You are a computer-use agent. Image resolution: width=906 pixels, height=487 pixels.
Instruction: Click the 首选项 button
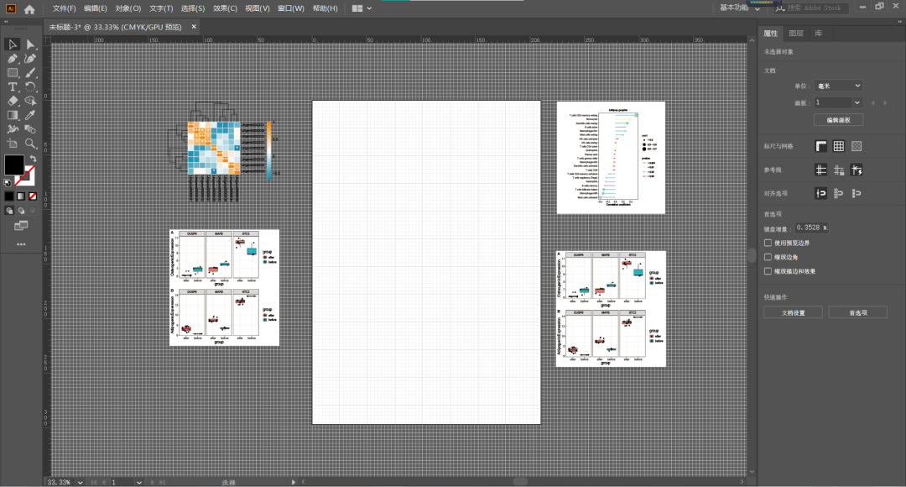pyautogui.click(x=858, y=312)
